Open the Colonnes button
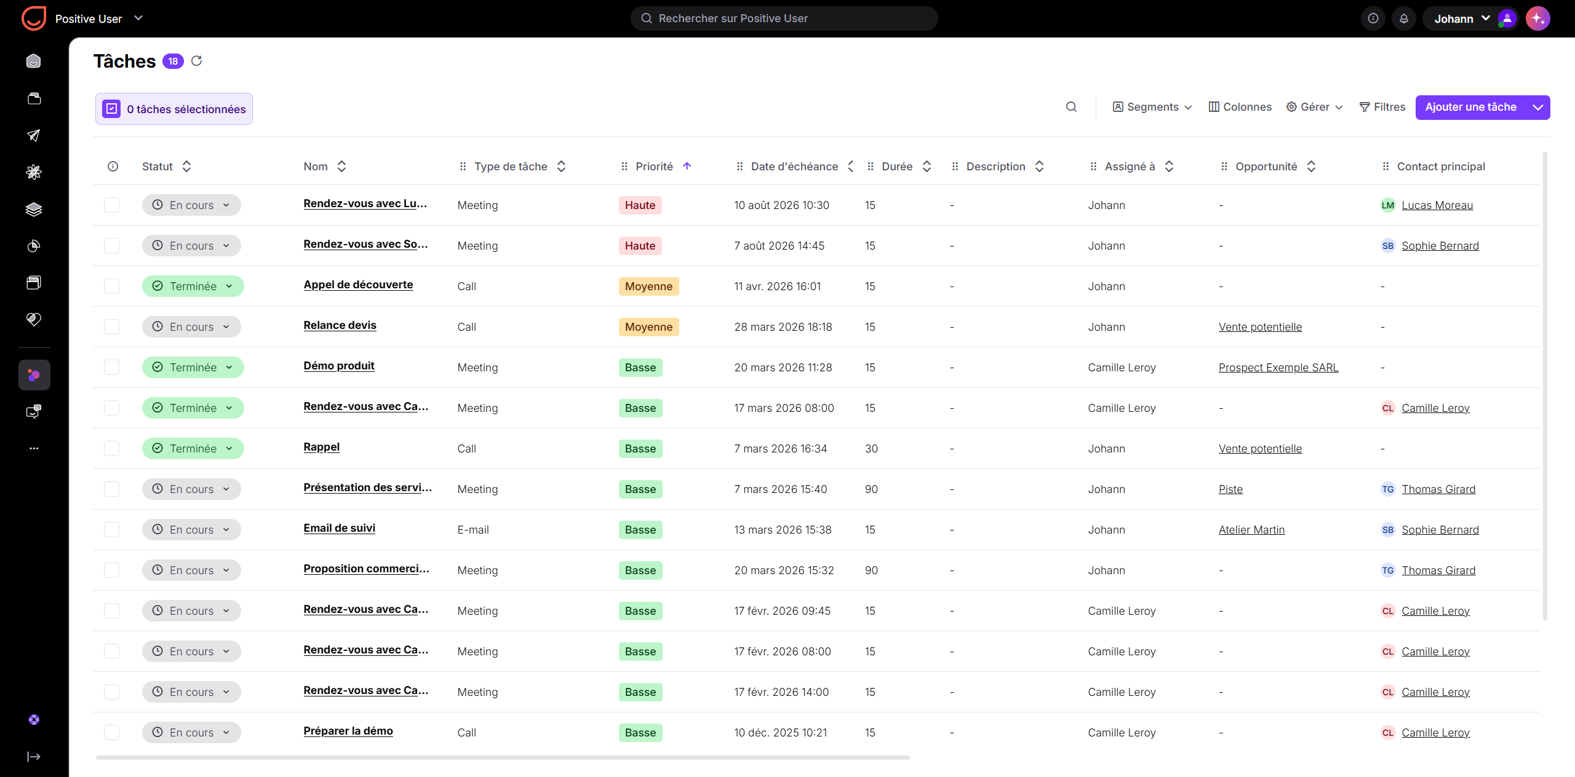The width and height of the screenshot is (1575, 777). point(1240,107)
